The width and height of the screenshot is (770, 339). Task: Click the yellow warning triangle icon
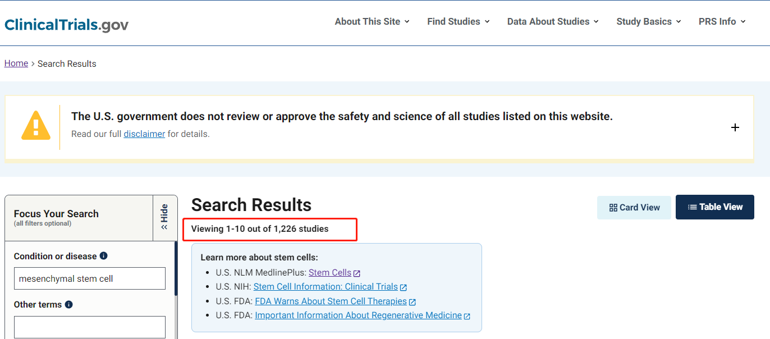pos(36,126)
